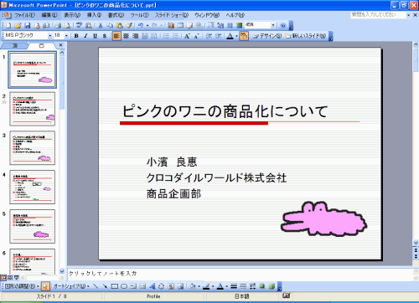The height and width of the screenshot is (303, 419).
Task: Switch to Normal view button at bottom-left
Action: point(3,278)
